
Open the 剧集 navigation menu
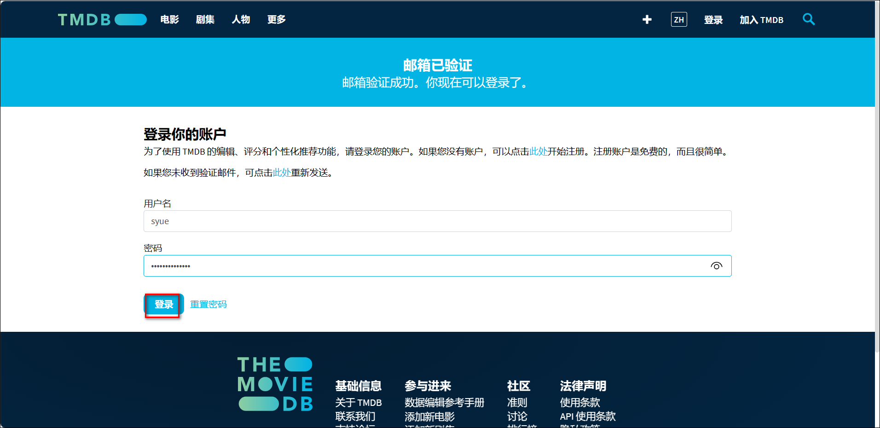click(x=205, y=19)
